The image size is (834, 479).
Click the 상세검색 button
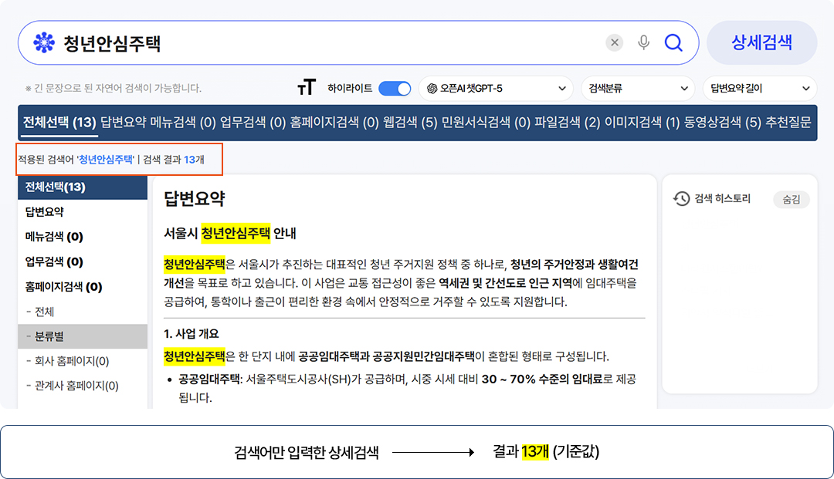[761, 42]
